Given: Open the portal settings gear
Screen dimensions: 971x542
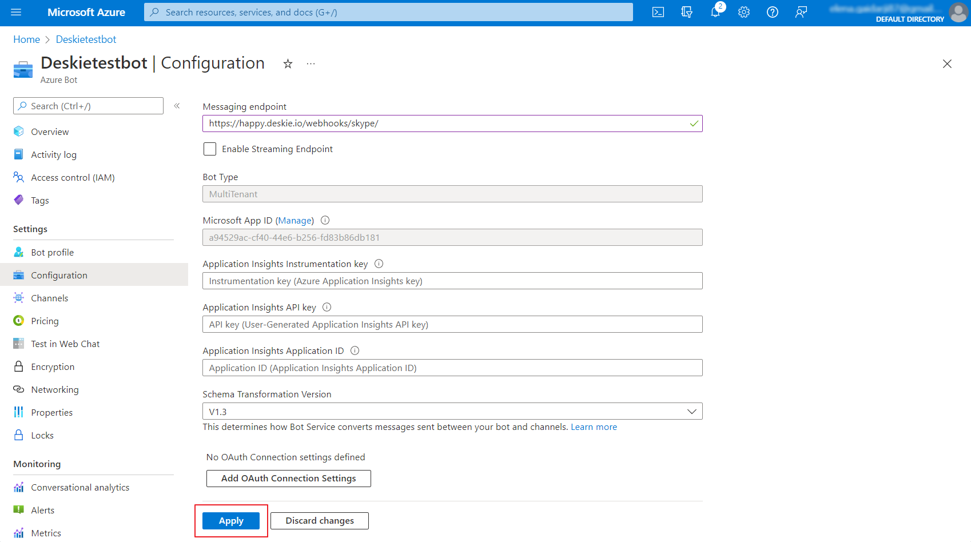Looking at the screenshot, I should [744, 12].
